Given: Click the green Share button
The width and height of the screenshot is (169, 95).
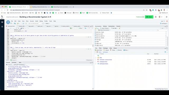Looking at the screenshot, I should tap(149, 17).
